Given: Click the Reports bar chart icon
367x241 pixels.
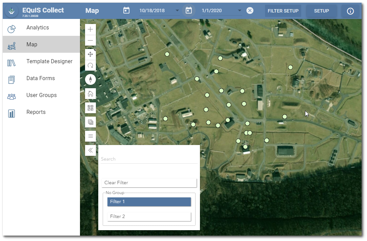Looking at the screenshot, I should 12,114.
